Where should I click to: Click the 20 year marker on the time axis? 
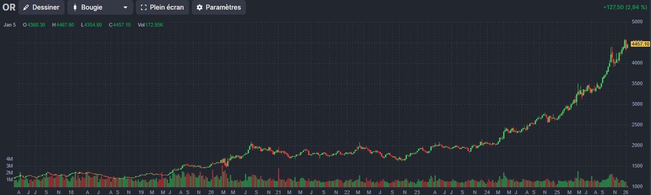(x=211, y=192)
